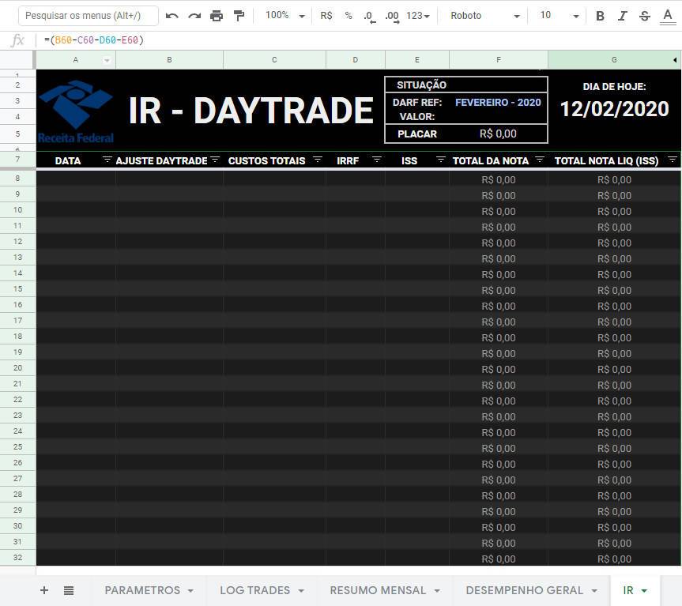
Task: Toggle strikethrough formatting
Action: 644,16
